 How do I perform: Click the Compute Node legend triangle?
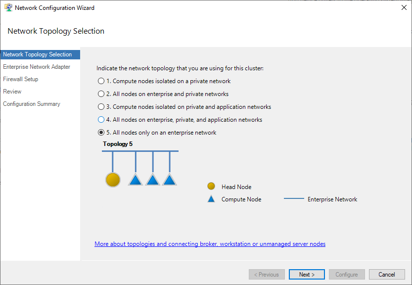click(x=211, y=199)
